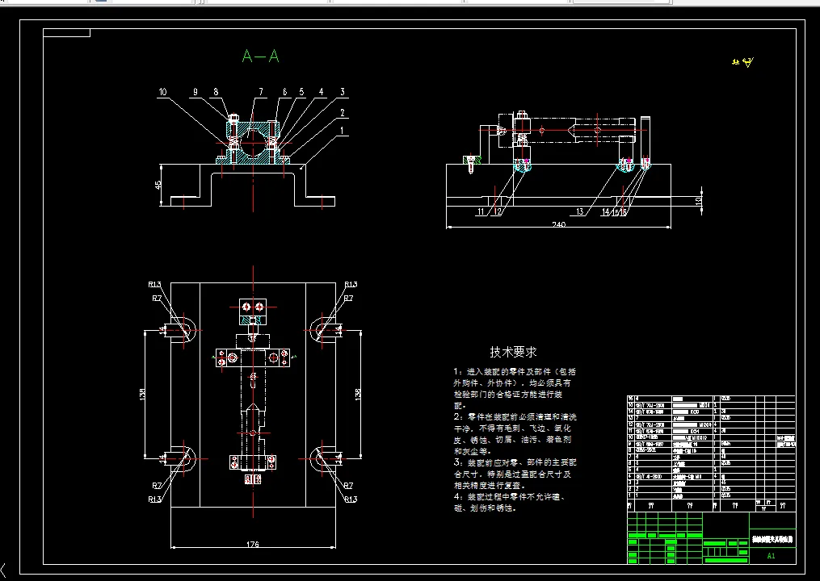Image resolution: width=820 pixels, height=581 pixels.
Task: Click the right 138 vertical dimension
Action: 358,394
